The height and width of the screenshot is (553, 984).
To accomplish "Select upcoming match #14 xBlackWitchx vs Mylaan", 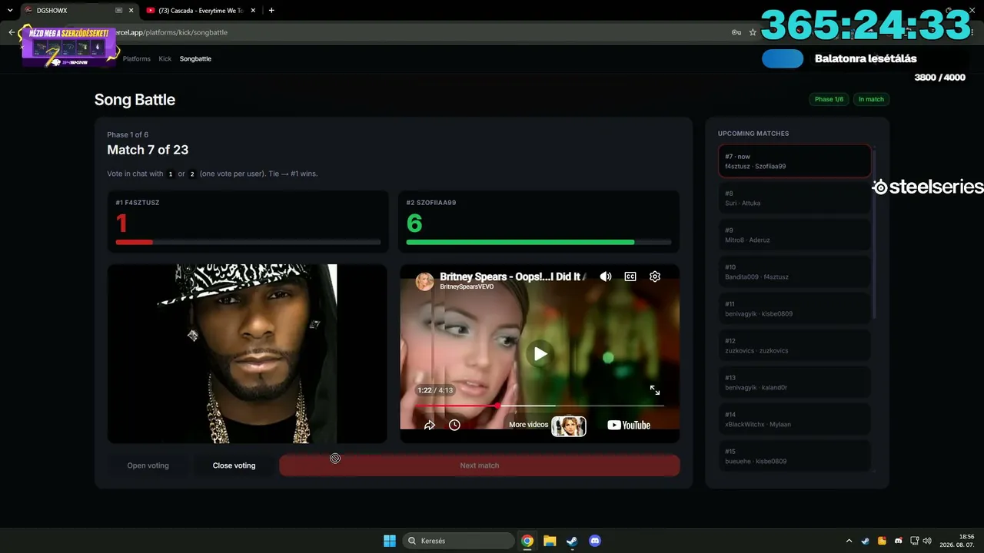I will [794, 419].
